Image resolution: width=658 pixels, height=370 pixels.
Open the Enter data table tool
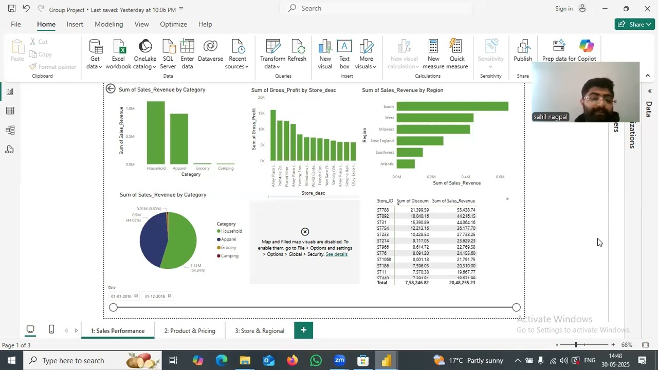187,54
